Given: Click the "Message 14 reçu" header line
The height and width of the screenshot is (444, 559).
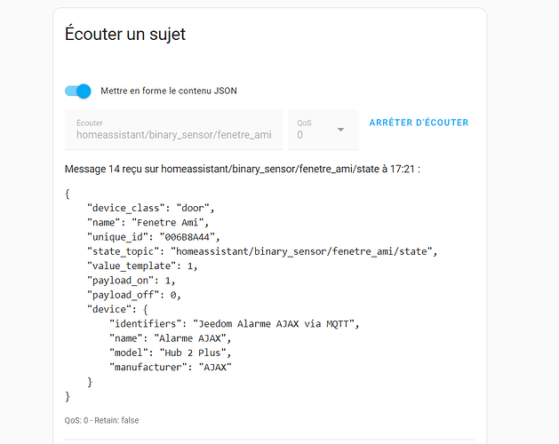Looking at the screenshot, I should click(242, 169).
